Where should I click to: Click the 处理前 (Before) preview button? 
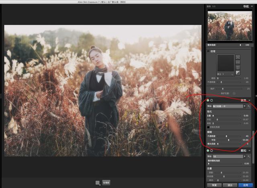click(106, 183)
